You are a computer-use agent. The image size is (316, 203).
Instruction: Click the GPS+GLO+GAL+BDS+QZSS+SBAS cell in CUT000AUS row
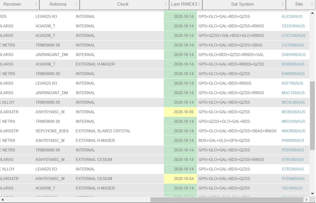[230, 45]
